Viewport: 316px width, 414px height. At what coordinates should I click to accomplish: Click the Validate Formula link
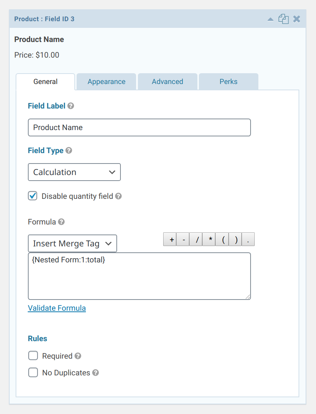click(x=57, y=308)
